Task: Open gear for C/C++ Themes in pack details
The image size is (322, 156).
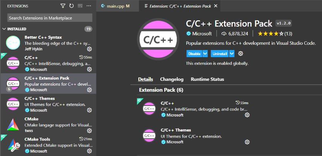Action: tap(247, 142)
